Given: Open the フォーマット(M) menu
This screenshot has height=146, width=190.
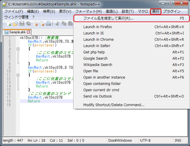Looking at the screenshot, I should coord(88,11).
